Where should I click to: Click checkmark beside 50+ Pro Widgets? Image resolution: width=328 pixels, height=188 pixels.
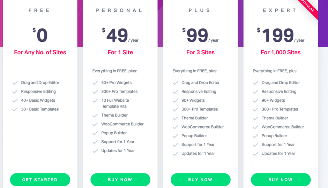point(95,83)
